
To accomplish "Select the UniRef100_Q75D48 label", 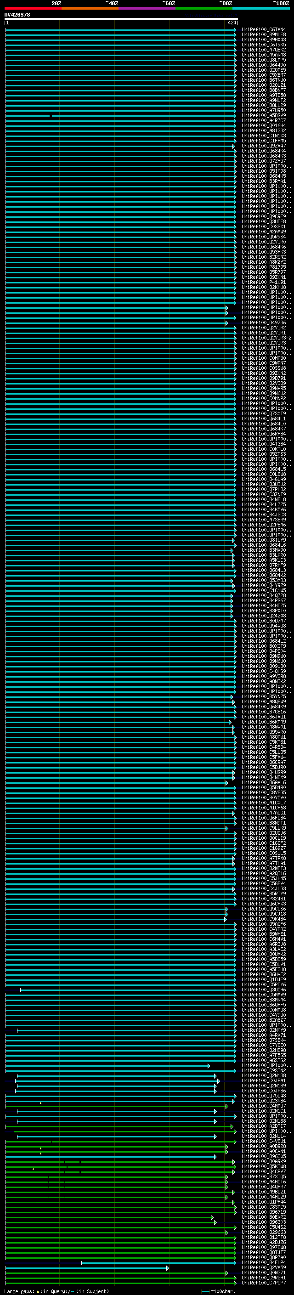I will pos(263,1096).
